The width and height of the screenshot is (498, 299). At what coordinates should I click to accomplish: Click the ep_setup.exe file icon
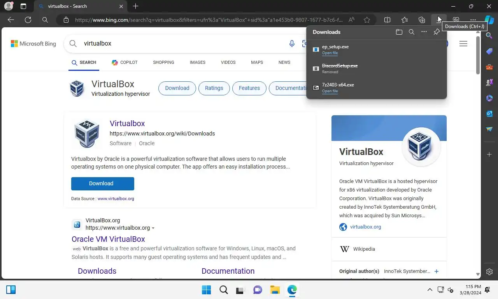point(316,49)
